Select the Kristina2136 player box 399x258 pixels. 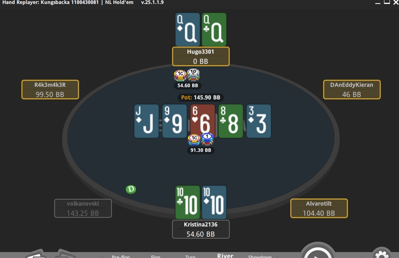click(x=201, y=230)
